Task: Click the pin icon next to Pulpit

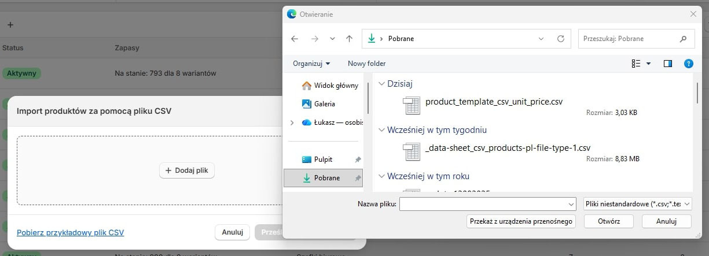Action: 358,159
